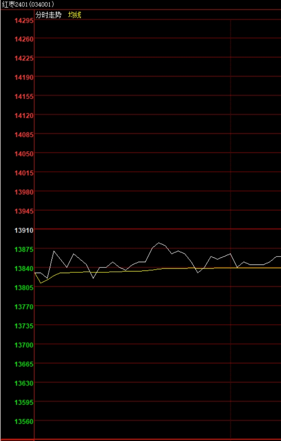Select the 14260 price level label

[x=24, y=39]
